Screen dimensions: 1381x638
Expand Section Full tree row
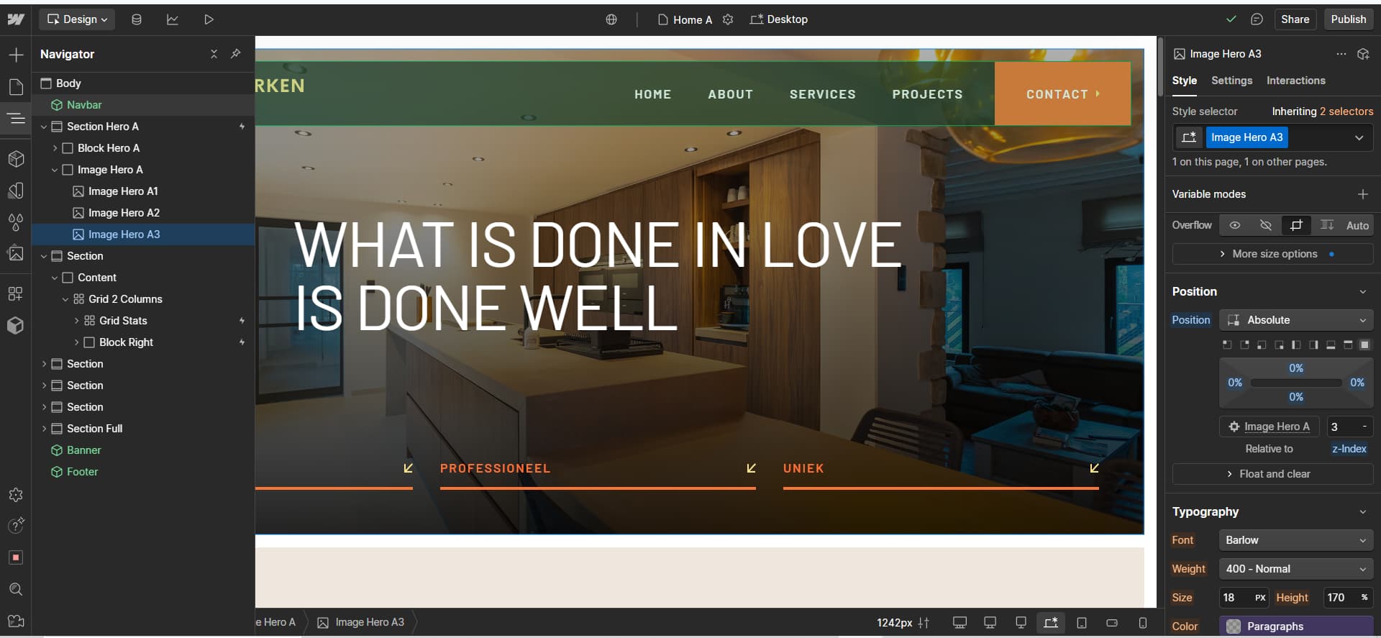click(x=44, y=429)
